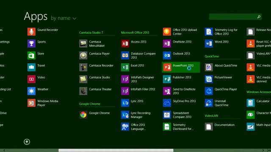The width and height of the screenshot is (271, 152).
Task: Launch the Camtasia Player icon
Action: [x=83, y=55]
